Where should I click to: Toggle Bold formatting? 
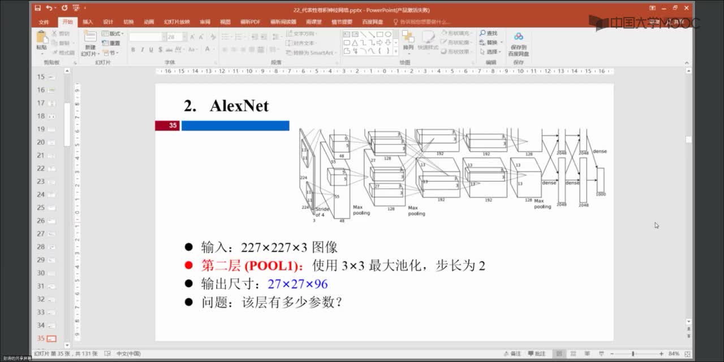[133, 50]
